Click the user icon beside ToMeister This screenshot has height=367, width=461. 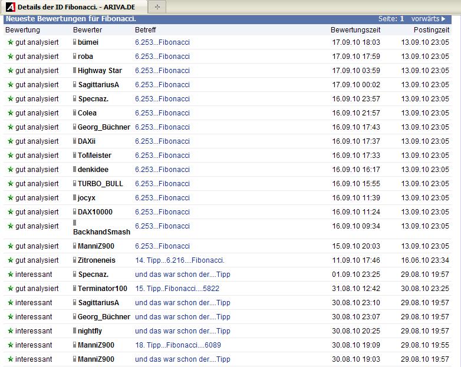click(x=75, y=155)
